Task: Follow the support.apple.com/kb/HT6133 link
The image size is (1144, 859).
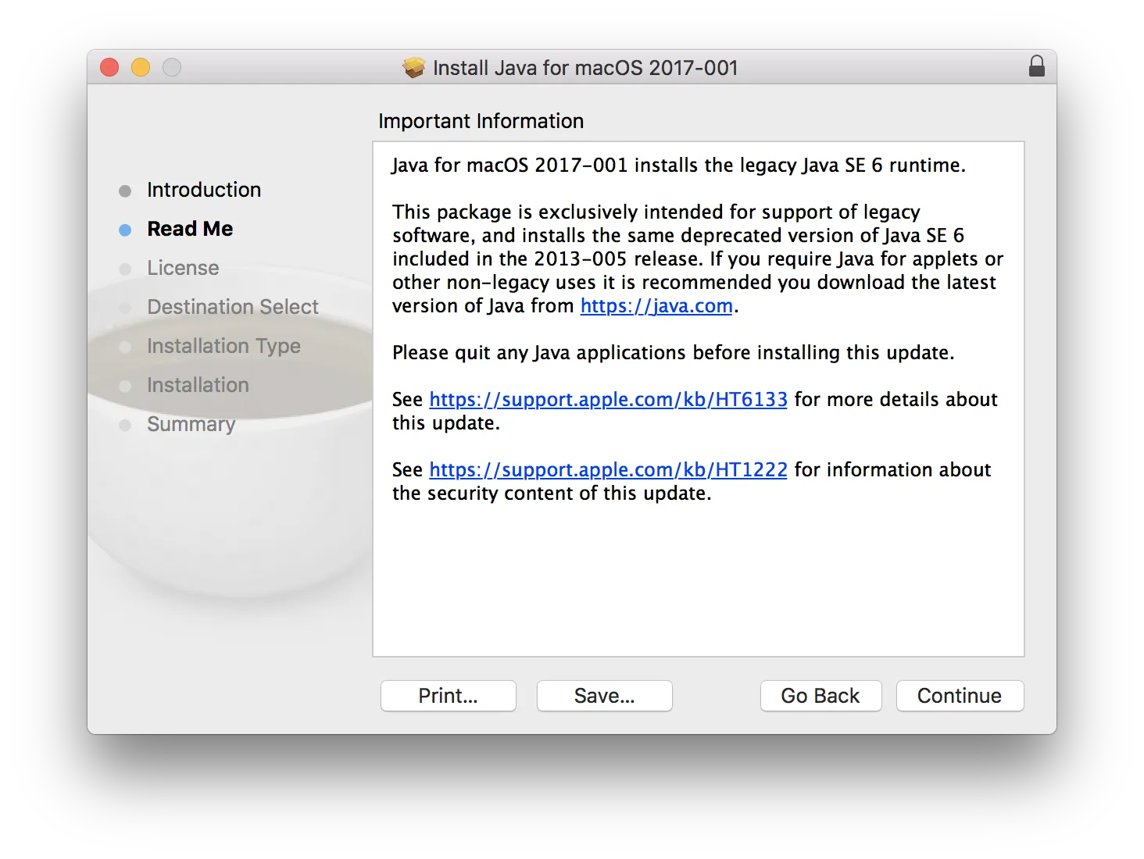Action: tap(608, 400)
